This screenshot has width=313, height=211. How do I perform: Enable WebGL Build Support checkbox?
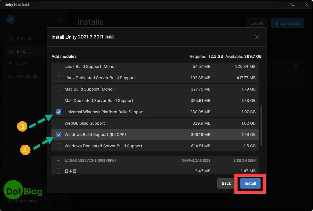pos(59,123)
